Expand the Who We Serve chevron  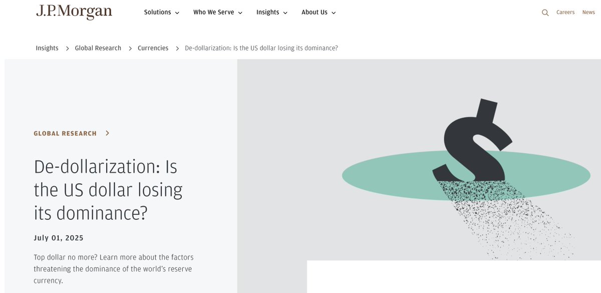pyautogui.click(x=240, y=13)
